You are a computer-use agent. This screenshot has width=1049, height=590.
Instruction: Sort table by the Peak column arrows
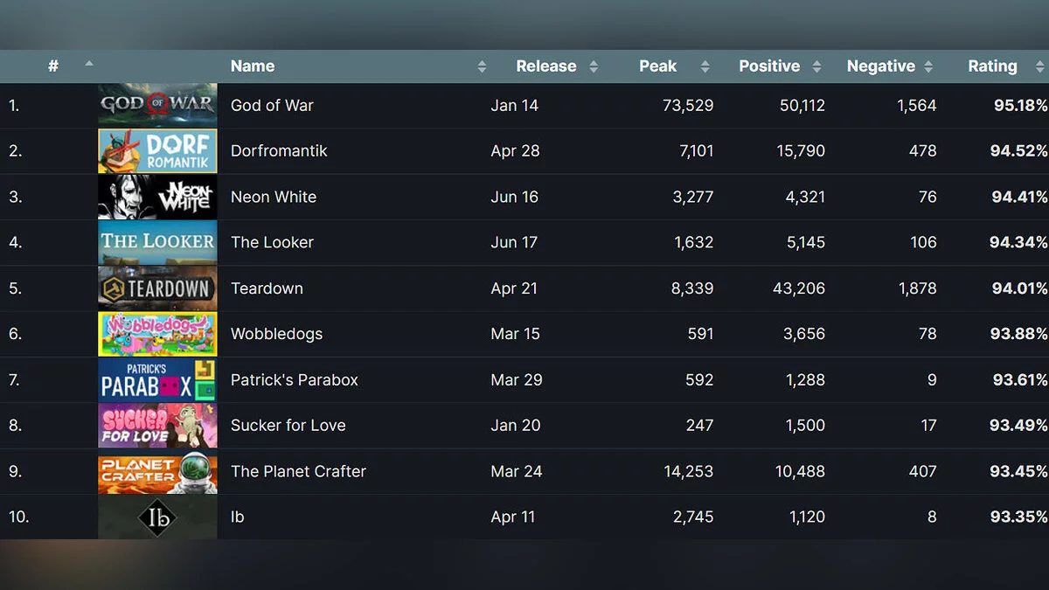pyautogui.click(x=705, y=66)
